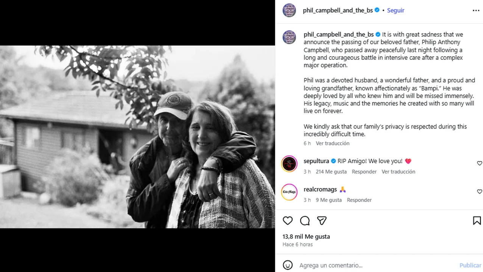Open the emoji picker smiley icon
483x272 pixels.
pyautogui.click(x=288, y=265)
